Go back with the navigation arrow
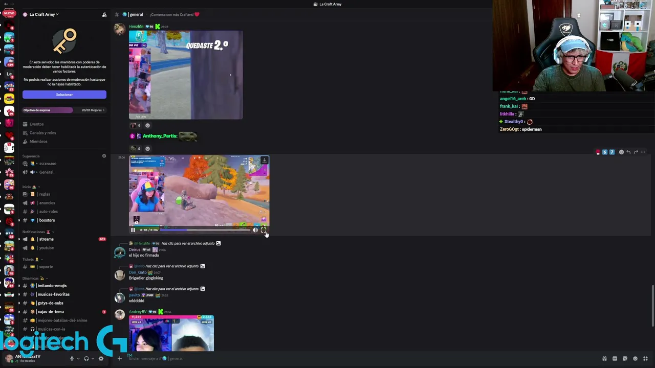The image size is (655, 368). [6, 4]
